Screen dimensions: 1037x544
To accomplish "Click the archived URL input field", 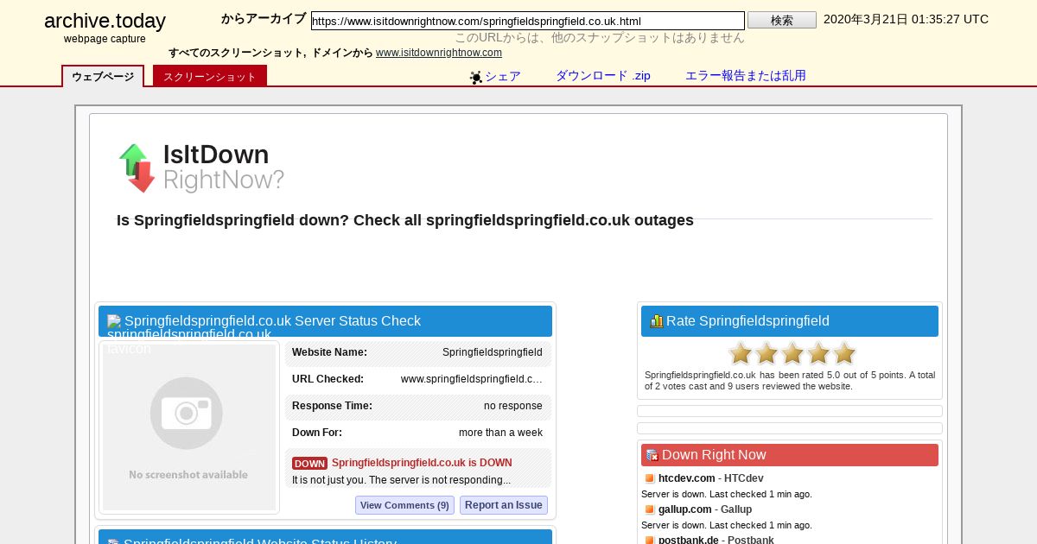I will (x=528, y=21).
